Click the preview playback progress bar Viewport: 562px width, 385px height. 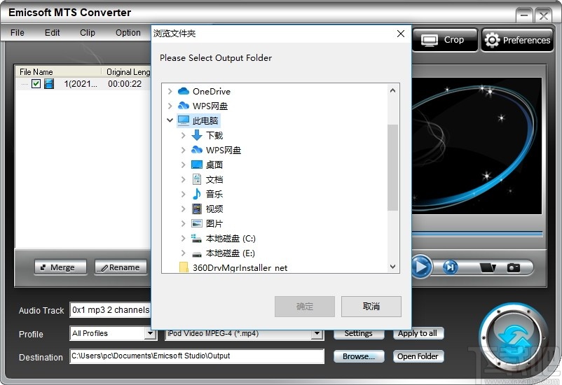click(x=477, y=234)
